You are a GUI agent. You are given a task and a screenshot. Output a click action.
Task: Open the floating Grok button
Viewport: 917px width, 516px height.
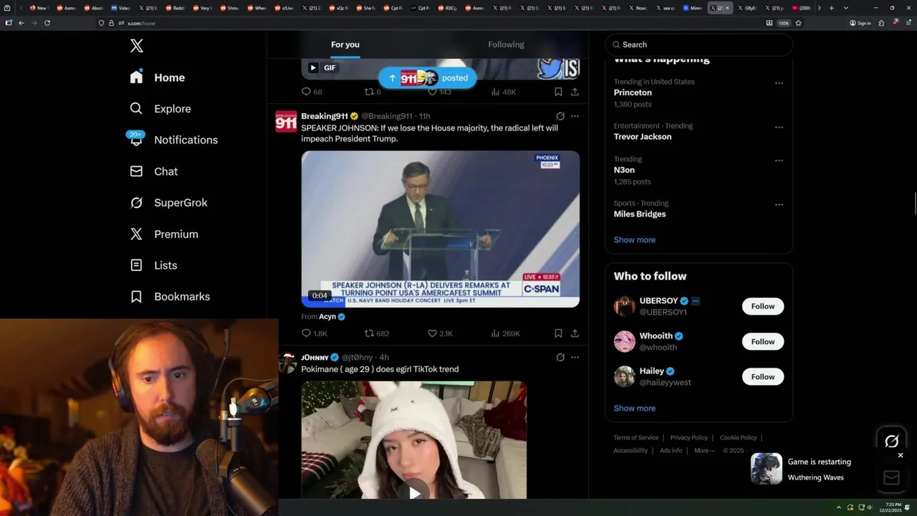coord(892,441)
